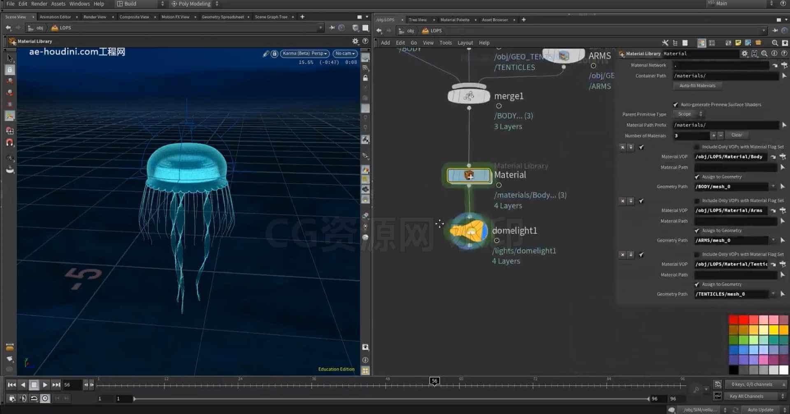Play the animation forward

(45, 385)
